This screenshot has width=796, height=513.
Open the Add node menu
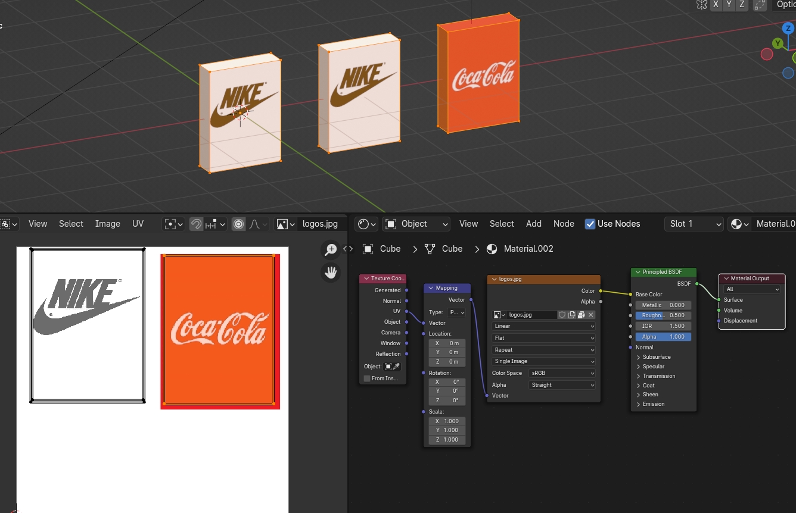(534, 224)
